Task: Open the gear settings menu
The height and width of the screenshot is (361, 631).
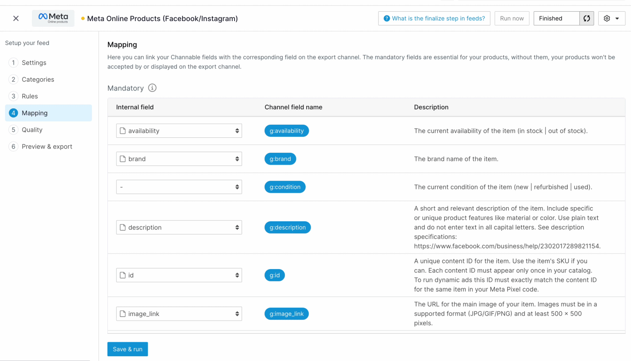Action: pos(611,18)
